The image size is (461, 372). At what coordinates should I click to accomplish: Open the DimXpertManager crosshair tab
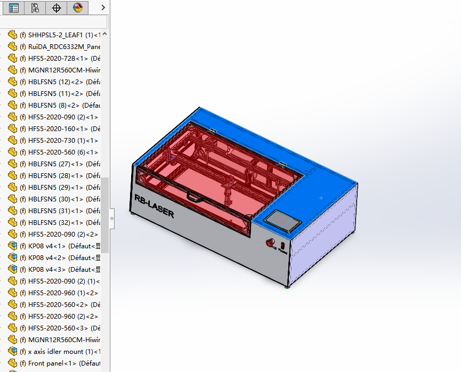click(x=56, y=7)
